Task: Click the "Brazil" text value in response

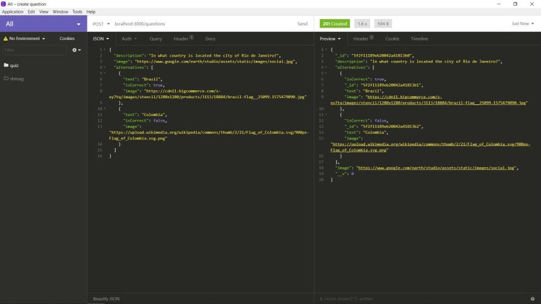Action: point(372,91)
